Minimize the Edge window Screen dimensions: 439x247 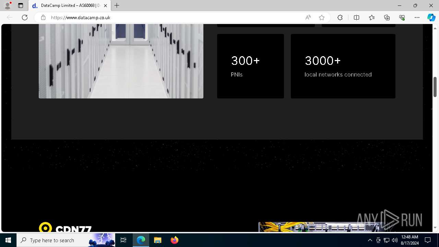point(400,5)
